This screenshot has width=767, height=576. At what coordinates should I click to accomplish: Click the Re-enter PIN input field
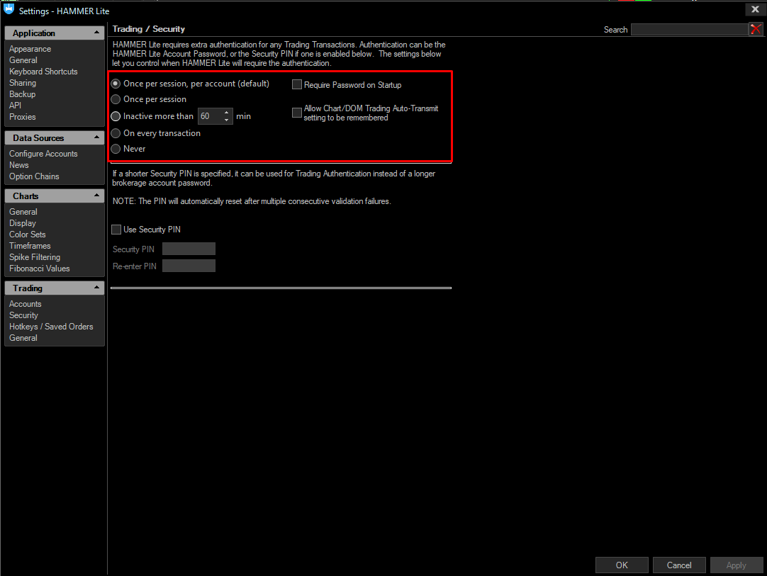tap(189, 266)
